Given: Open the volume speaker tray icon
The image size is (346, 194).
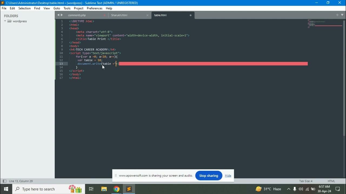Looking at the screenshot, I should [x=301, y=189].
